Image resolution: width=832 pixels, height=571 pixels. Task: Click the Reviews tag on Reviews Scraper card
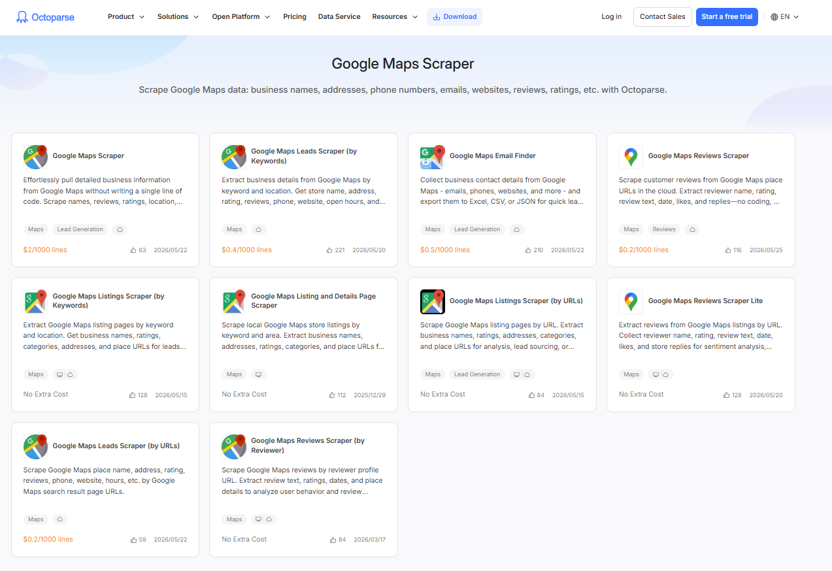point(664,229)
